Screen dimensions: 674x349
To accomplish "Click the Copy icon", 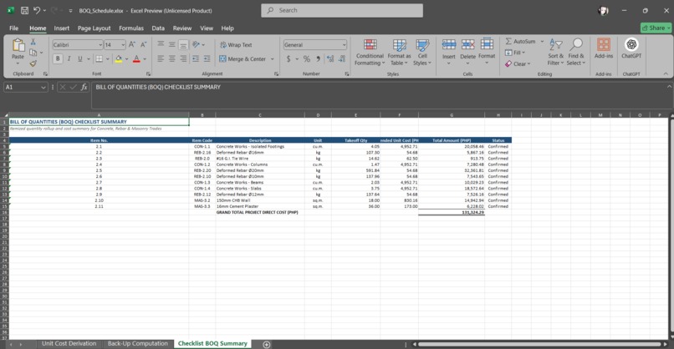I will pos(33,53).
